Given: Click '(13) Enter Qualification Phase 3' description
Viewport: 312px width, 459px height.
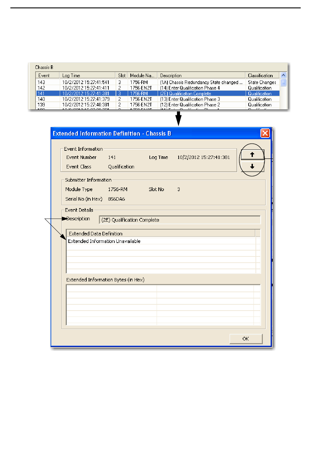Looking at the screenshot, I should click(190, 99).
